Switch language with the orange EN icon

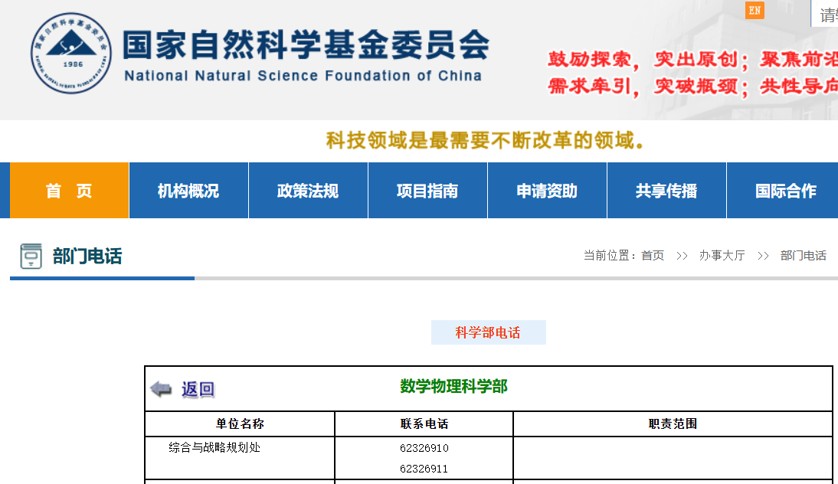click(x=755, y=10)
